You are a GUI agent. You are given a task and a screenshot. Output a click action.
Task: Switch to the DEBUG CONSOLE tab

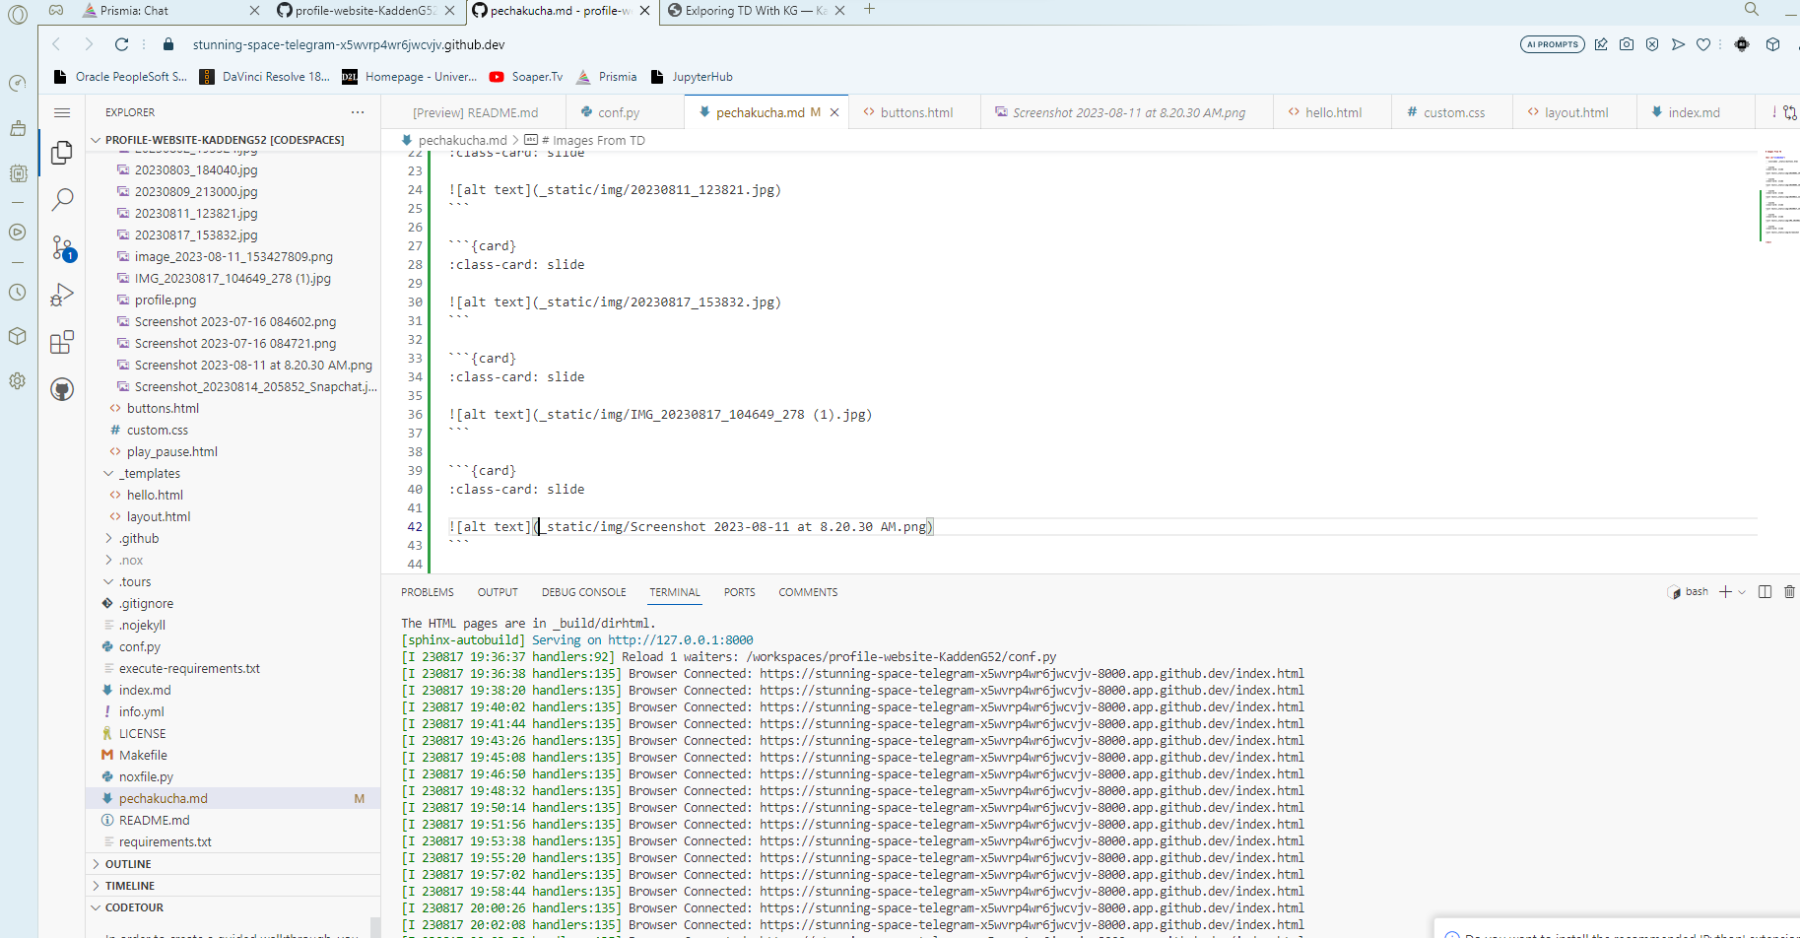click(583, 592)
